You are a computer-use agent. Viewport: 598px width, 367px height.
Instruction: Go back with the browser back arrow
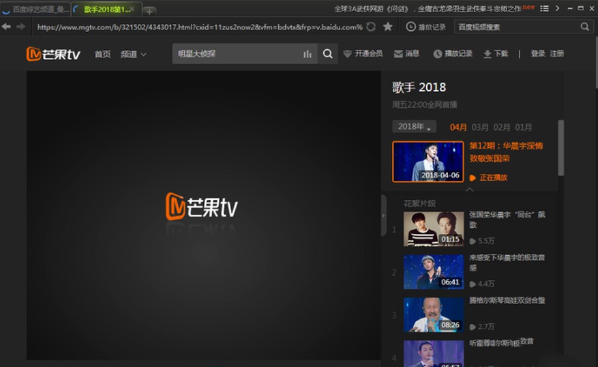[6, 26]
